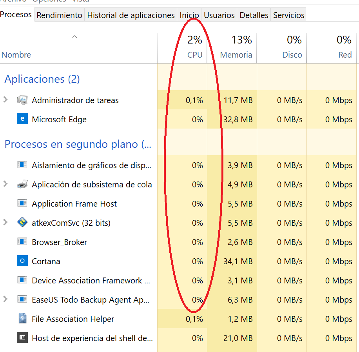Sort processes by the Memoria column
The height and width of the screenshot is (352, 359).
pyautogui.click(x=236, y=54)
